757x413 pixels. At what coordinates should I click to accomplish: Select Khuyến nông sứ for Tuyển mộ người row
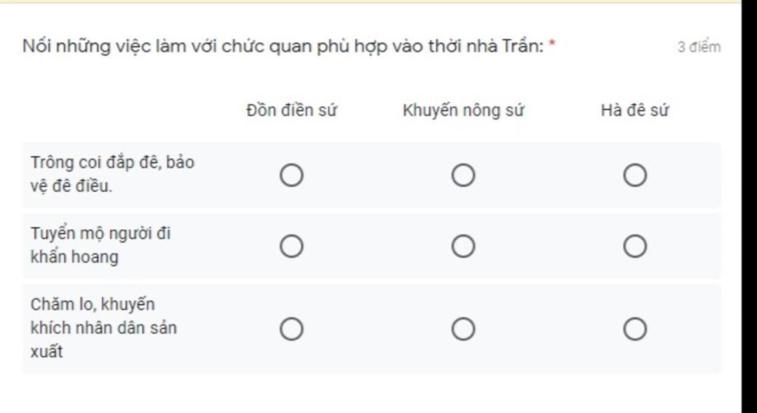pyautogui.click(x=463, y=246)
